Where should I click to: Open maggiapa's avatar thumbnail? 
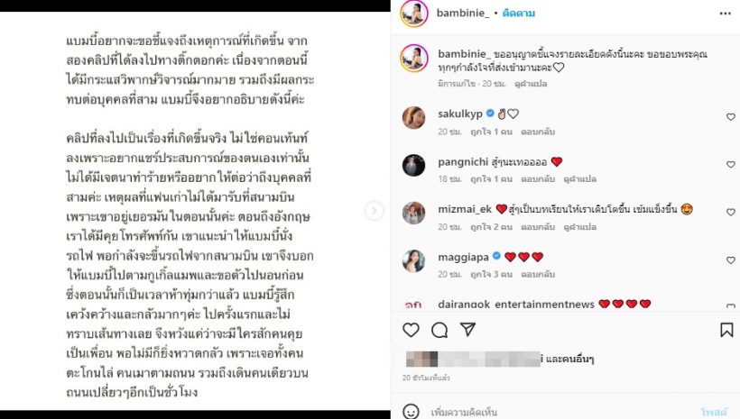(413, 260)
